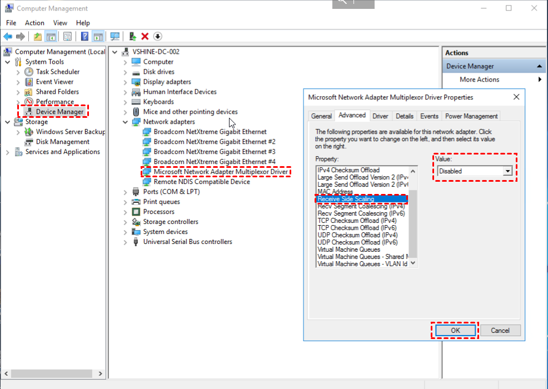Click the Up one level folder icon
Viewport: 548px width, 389px height.
pyautogui.click(x=37, y=37)
